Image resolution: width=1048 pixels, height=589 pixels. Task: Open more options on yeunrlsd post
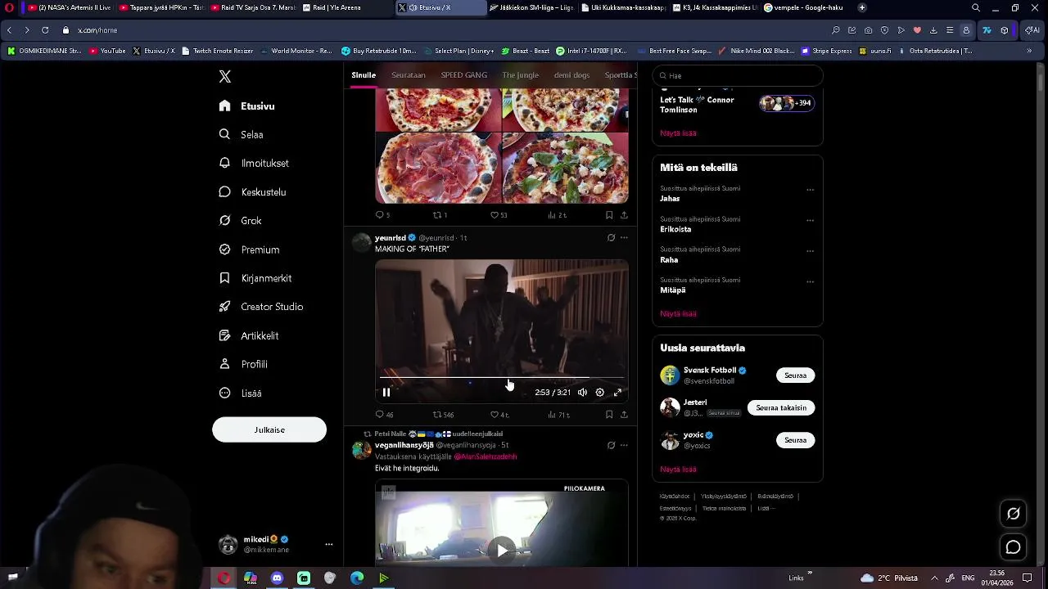click(x=624, y=238)
